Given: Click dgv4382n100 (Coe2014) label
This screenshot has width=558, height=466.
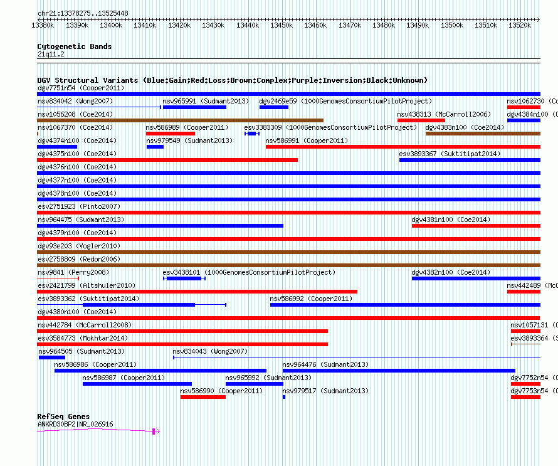Looking at the screenshot, I should [x=451, y=272].
